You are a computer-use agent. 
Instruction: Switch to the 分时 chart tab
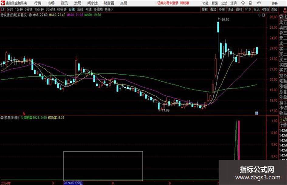10,9
